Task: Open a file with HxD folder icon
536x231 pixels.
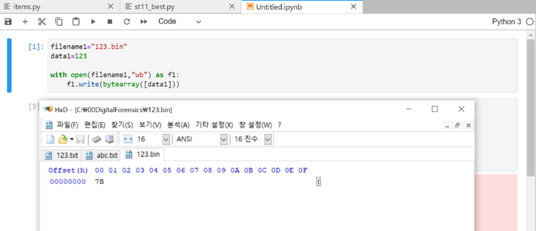Action: tap(63, 139)
